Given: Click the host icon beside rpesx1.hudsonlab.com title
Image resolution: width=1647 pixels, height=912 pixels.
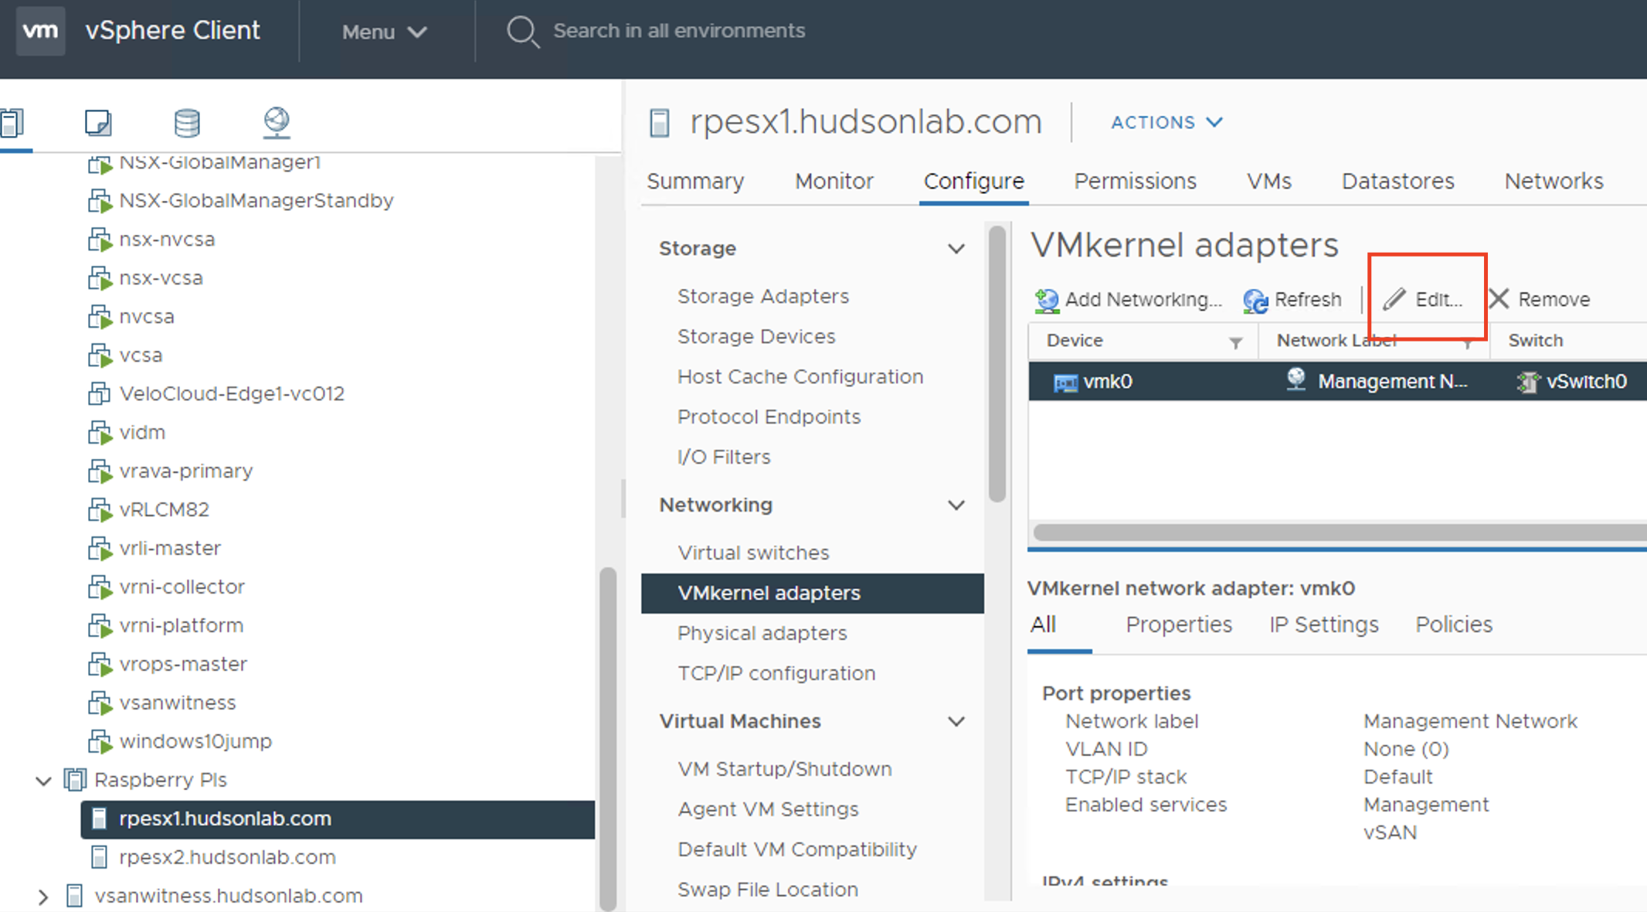Looking at the screenshot, I should tap(659, 123).
